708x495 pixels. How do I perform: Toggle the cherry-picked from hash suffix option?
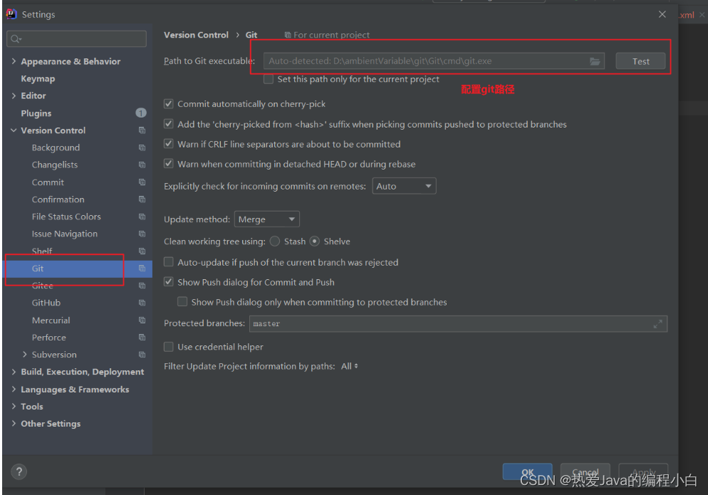click(168, 124)
